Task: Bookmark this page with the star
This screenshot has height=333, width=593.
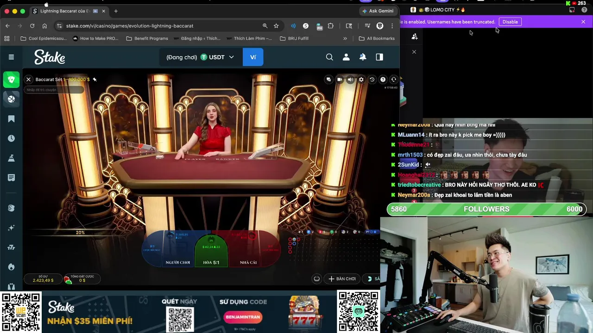Action: pos(276,26)
